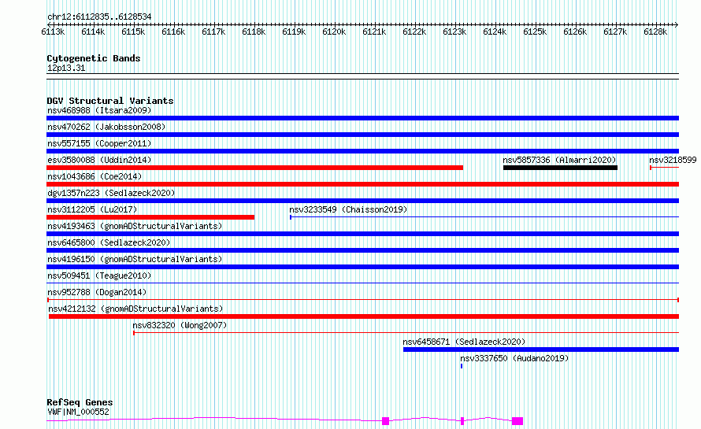Click the nsv557155 blue variant bar
The width and height of the screenshot is (701, 429).
click(362, 151)
